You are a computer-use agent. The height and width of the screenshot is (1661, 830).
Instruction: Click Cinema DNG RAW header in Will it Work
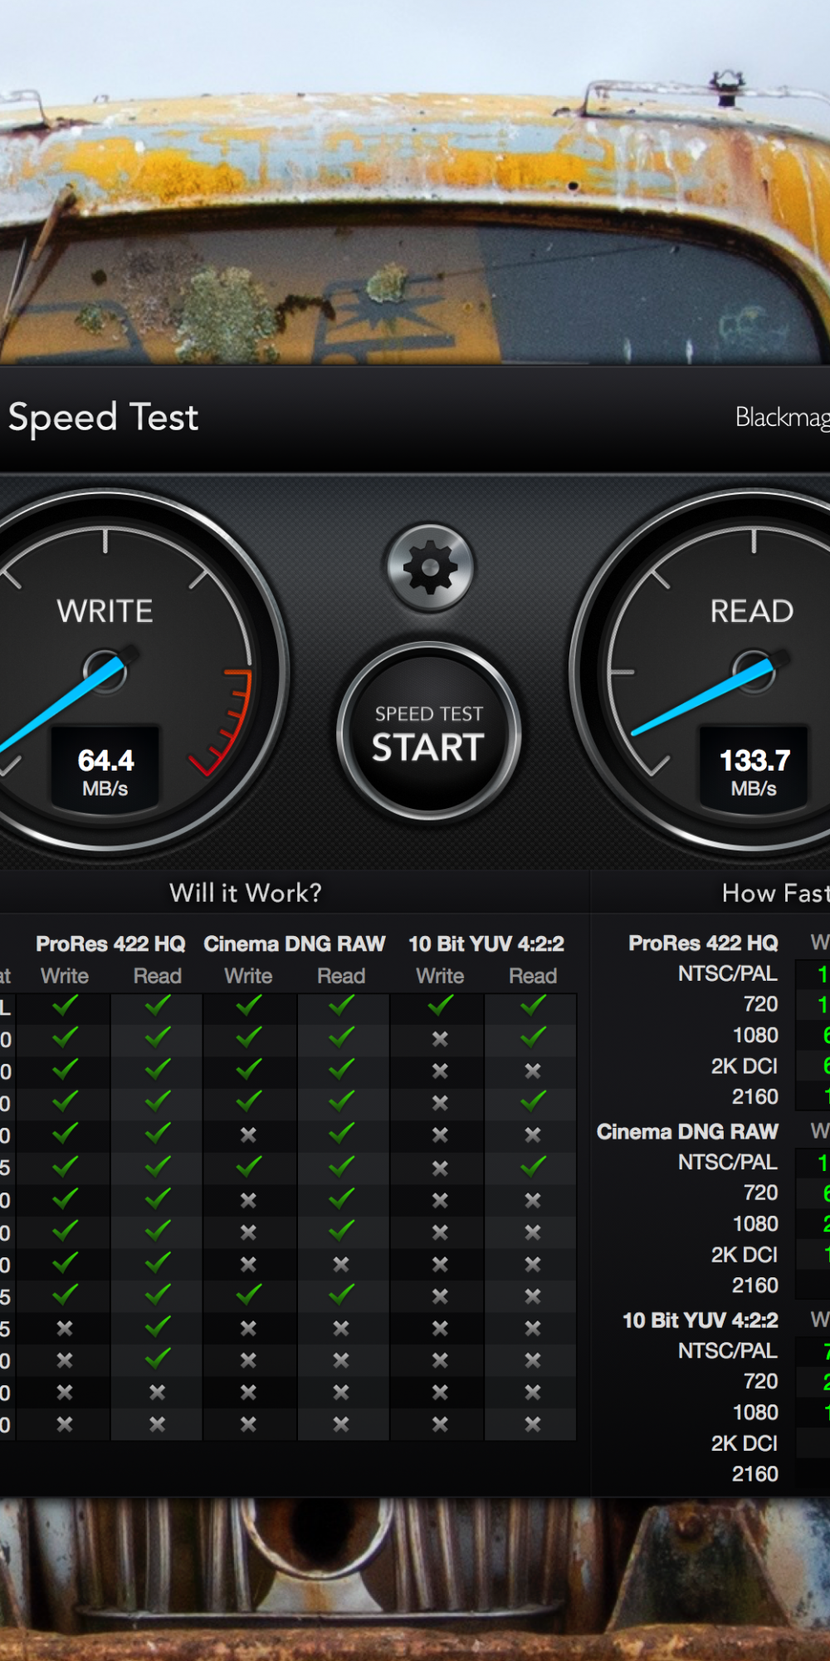click(x=295, y=943)
